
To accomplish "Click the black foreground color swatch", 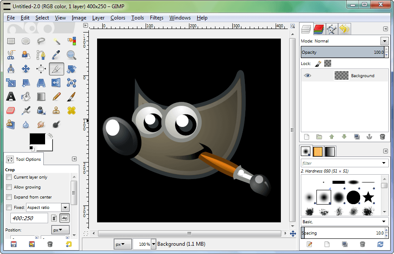I will click(37, 139).
